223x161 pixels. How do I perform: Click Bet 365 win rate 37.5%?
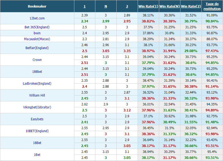[148, 27]
